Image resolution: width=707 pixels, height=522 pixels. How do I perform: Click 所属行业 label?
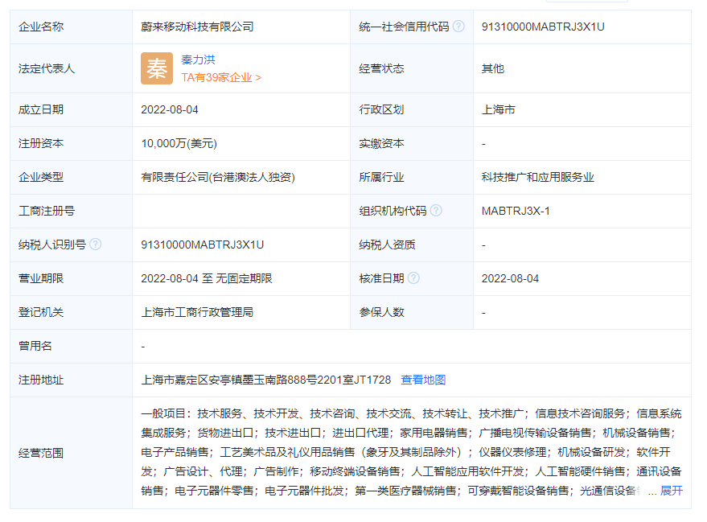381,177
